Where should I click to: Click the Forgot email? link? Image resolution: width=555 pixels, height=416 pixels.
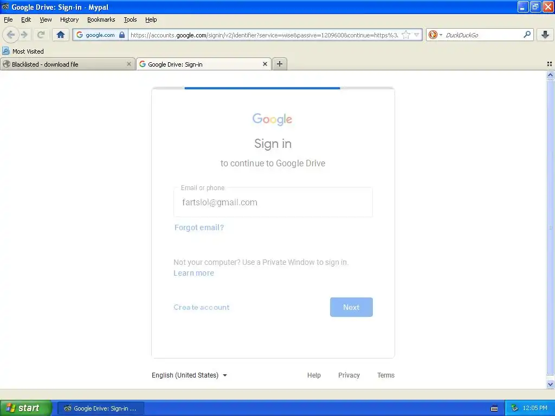pos(199,227)
